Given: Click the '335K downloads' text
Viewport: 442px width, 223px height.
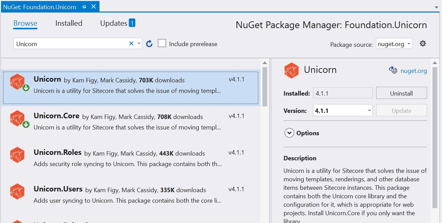Looking at the screenshot, I should pyautogui.click(x=183, y=190).
